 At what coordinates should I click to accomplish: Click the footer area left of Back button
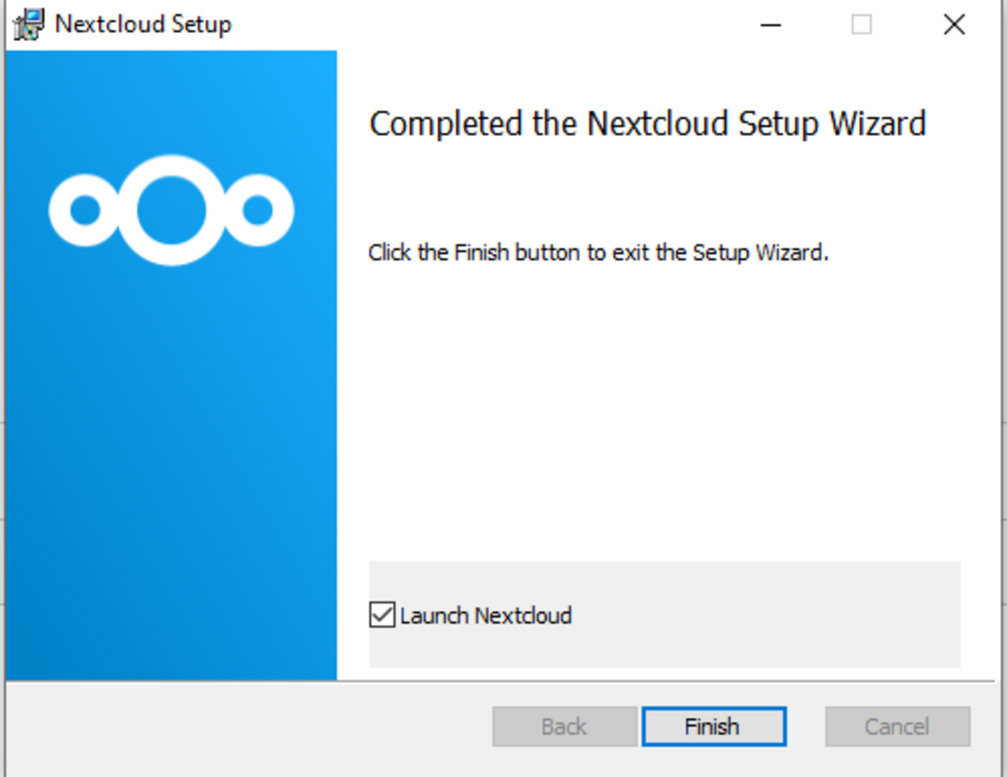click(252, 726)
